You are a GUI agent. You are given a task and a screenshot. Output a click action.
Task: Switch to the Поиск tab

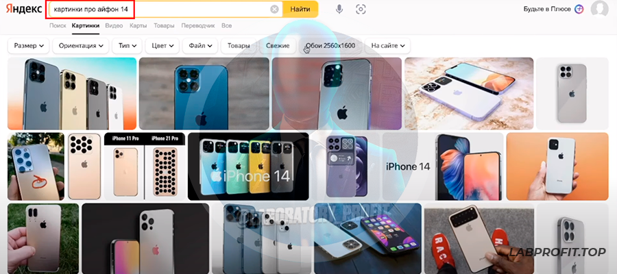coord(58,25)
